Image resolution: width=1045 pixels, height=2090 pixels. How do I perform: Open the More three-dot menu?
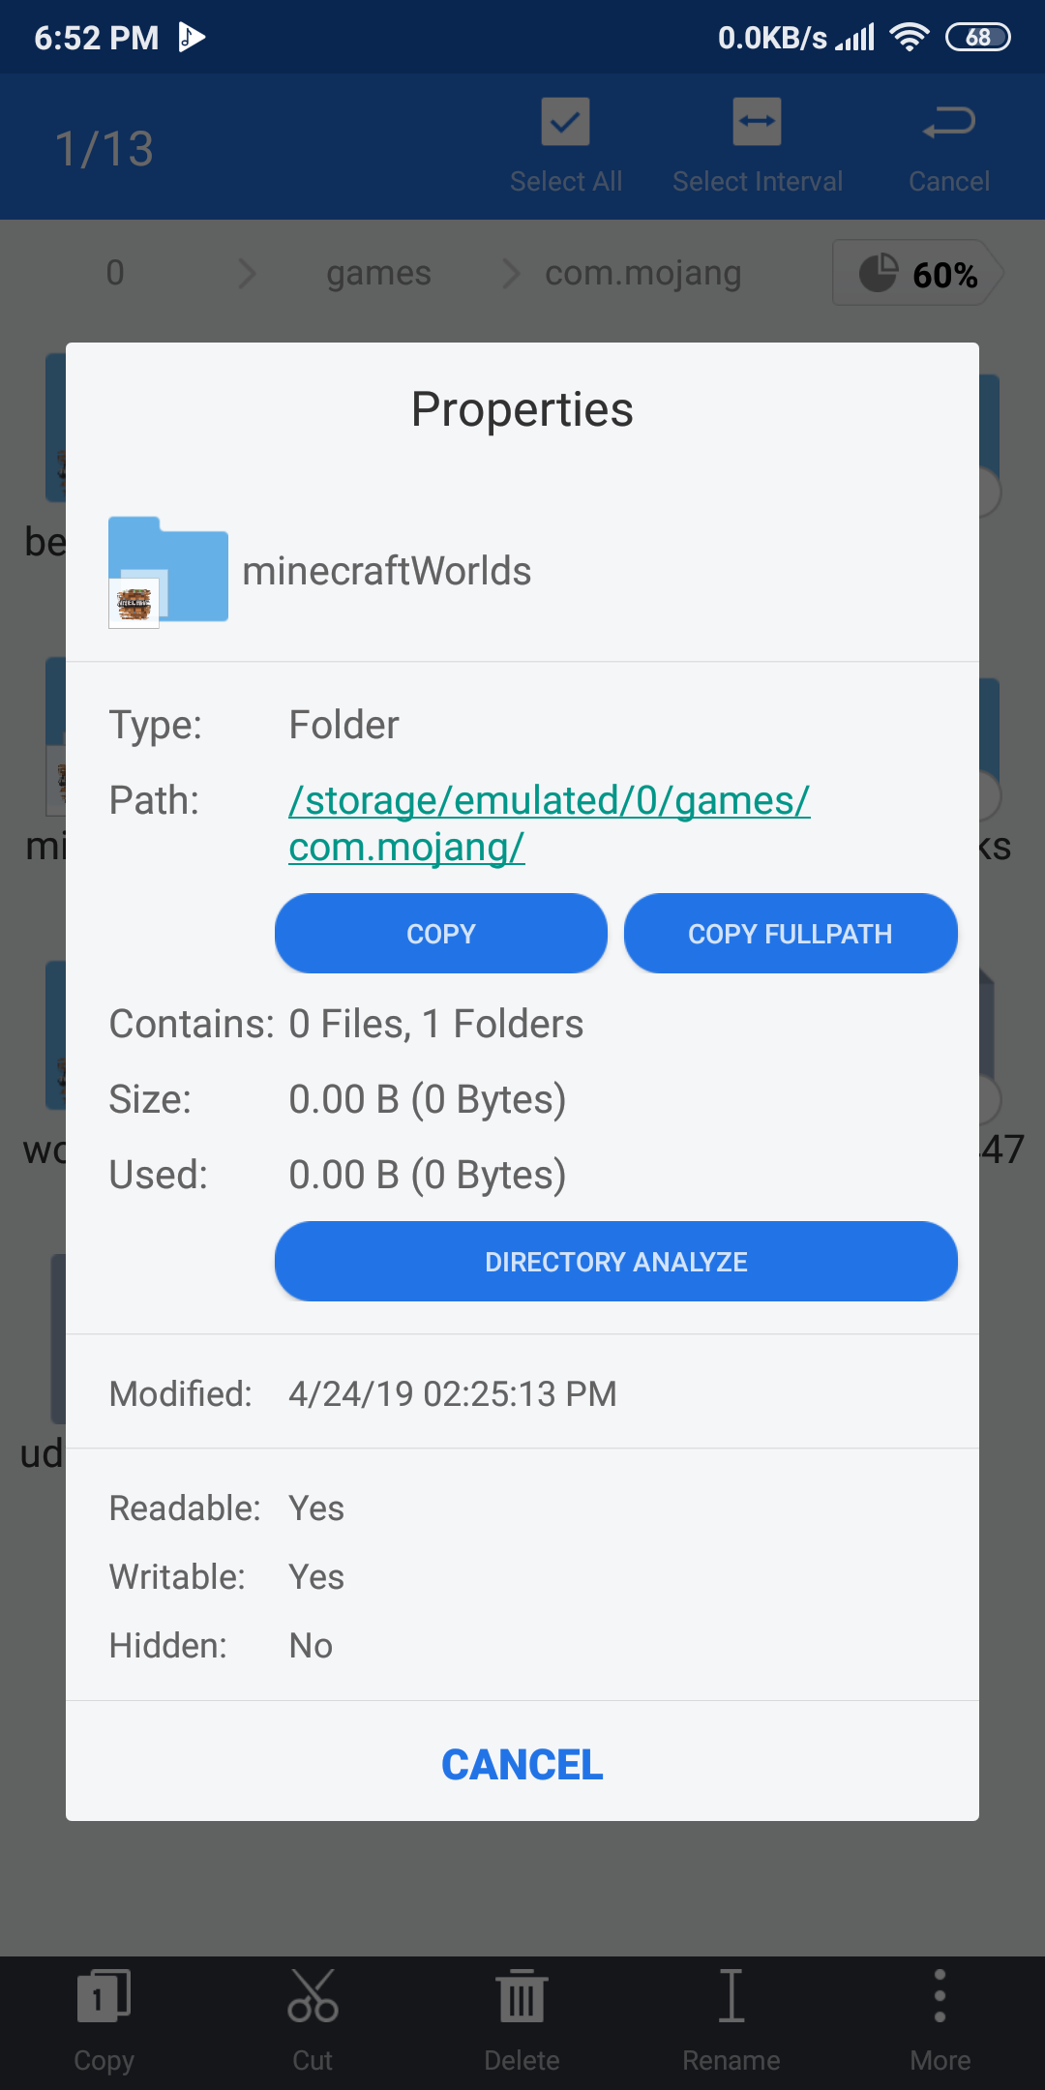pyautogui.click(x=940, y=1997)
